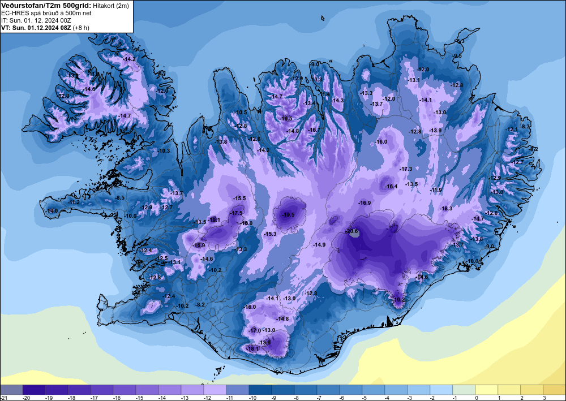Click the -15.3 temperature value

tap(270, 234)
